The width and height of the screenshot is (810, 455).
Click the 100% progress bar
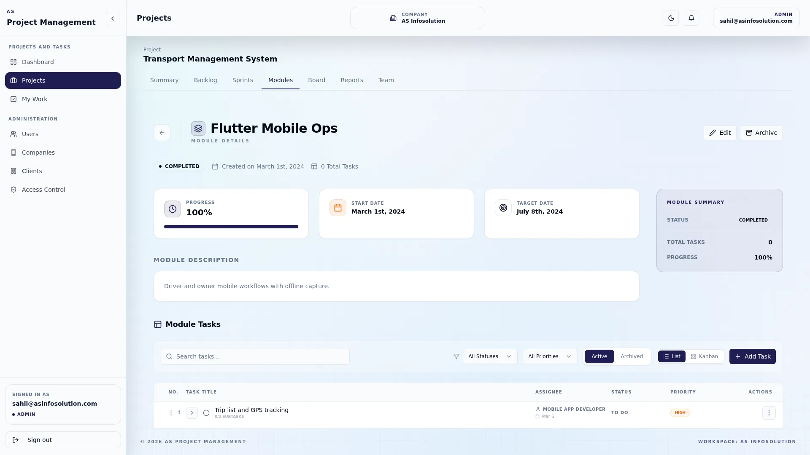pos(231,227)
